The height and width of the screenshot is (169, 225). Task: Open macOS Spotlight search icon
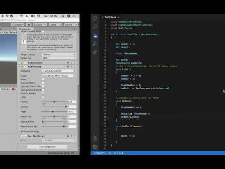[63, 16]
